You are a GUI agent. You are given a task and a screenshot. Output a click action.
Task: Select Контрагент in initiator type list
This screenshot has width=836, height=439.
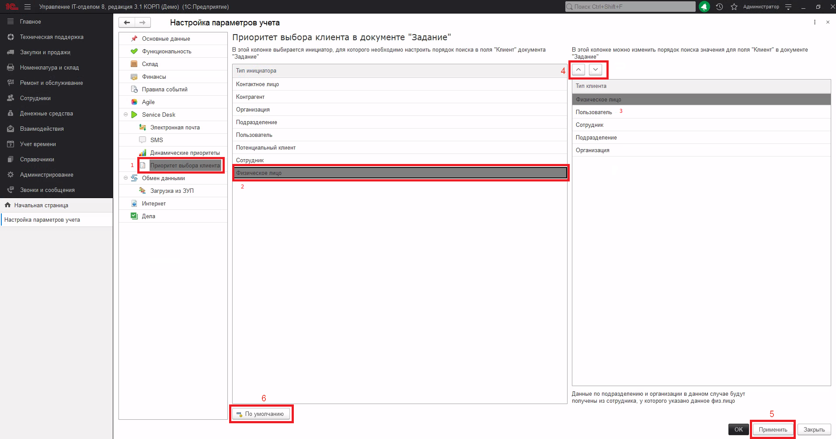250,97
